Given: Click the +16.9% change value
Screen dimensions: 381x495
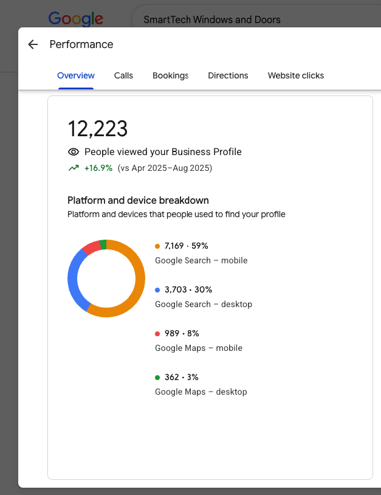Looking at the screenshot, I should (x=98, y=168).
